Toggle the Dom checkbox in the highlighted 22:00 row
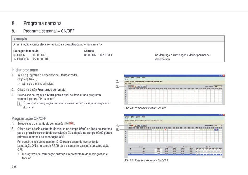248x175 pixels. (216, 155)
